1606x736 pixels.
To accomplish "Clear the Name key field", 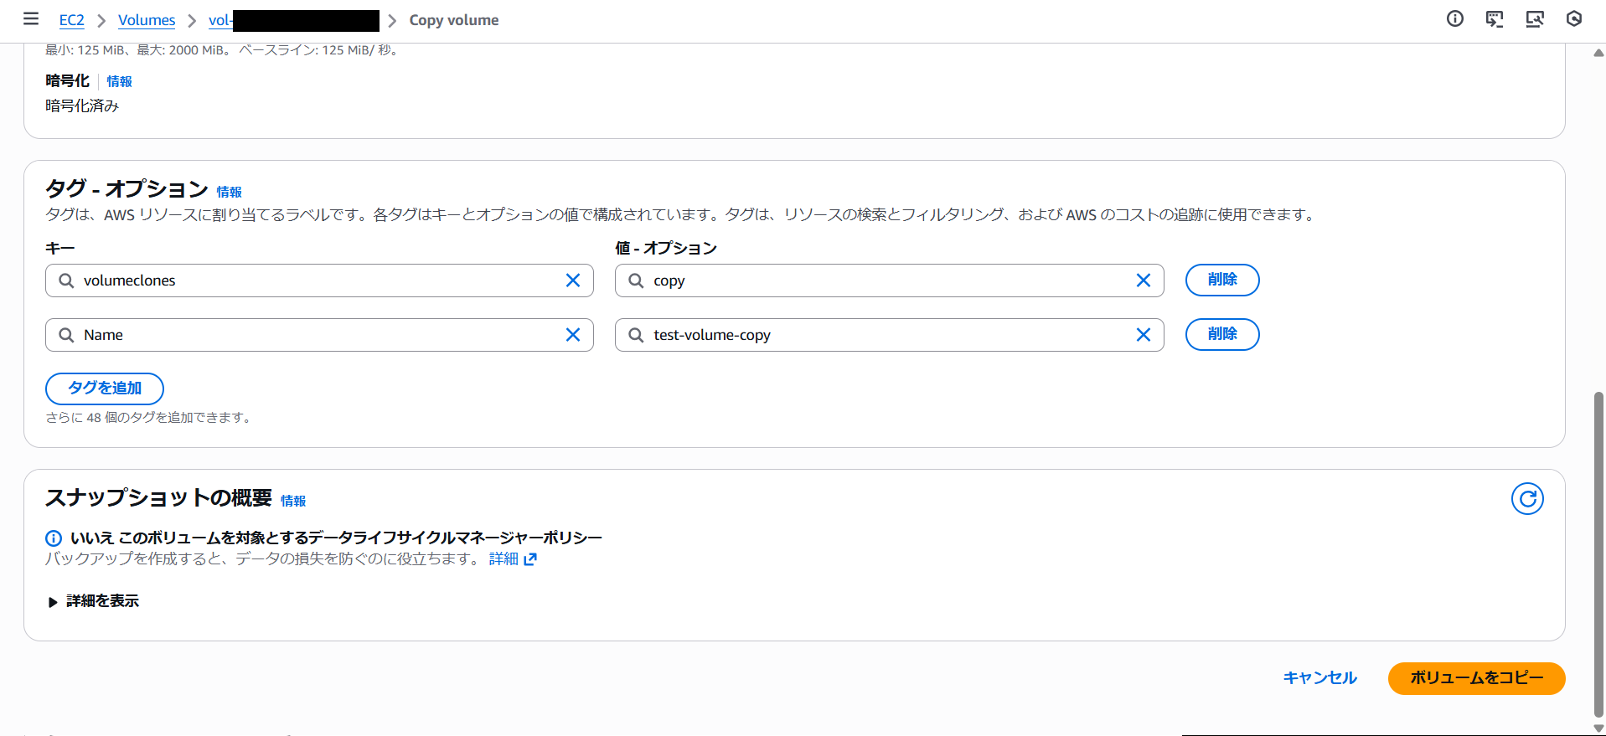I will coord(573,335).
